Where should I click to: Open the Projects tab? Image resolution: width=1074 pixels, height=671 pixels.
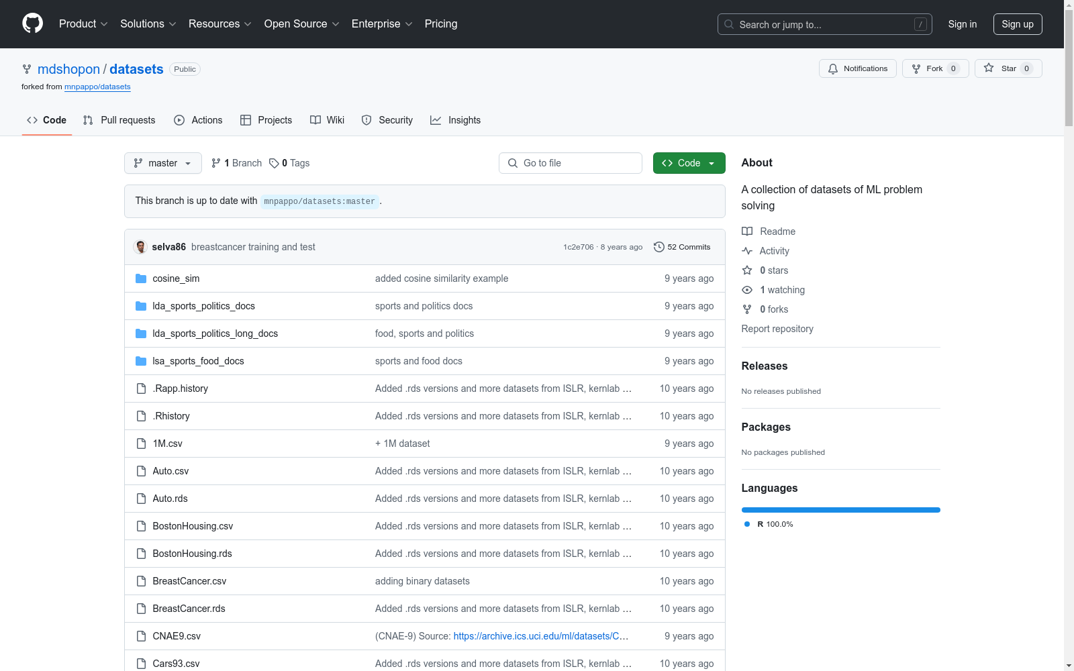(266, 120)
